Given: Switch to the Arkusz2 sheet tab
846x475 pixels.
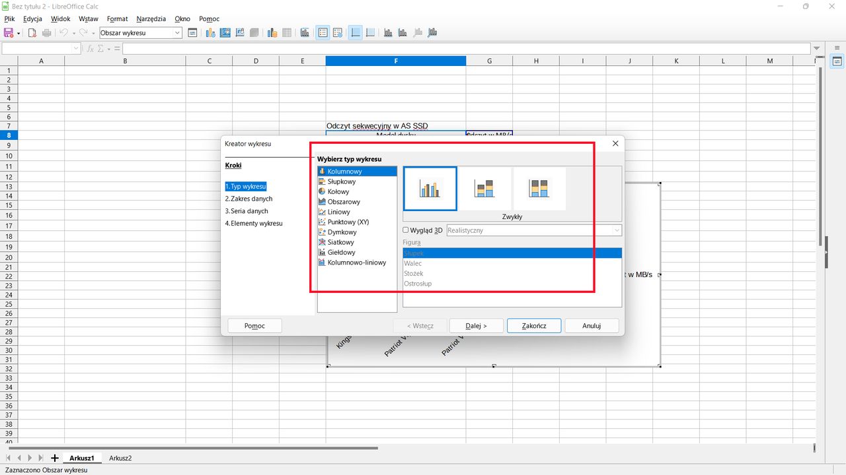Looking at the screenshot, I should pos(120,458).
